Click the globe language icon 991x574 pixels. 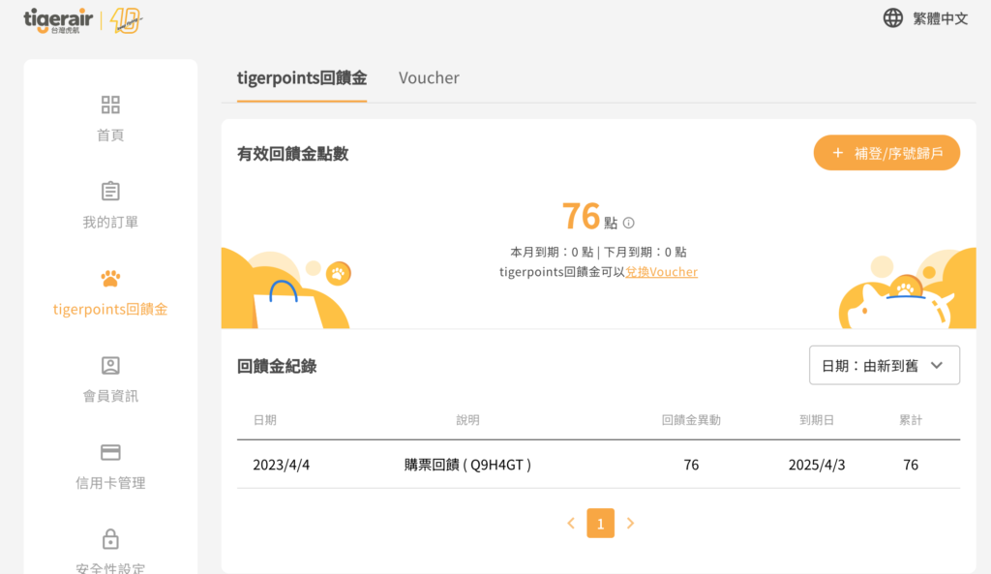point(892,17)
